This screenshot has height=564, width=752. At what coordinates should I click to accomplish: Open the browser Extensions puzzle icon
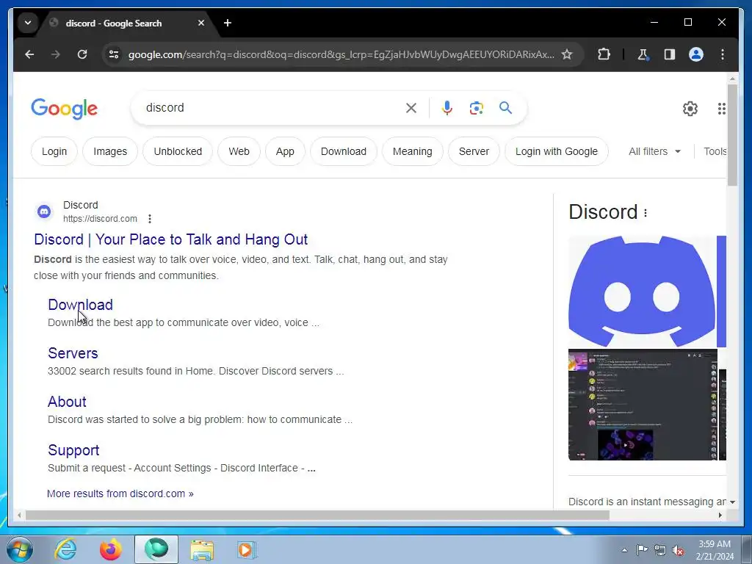coord(604,54)
